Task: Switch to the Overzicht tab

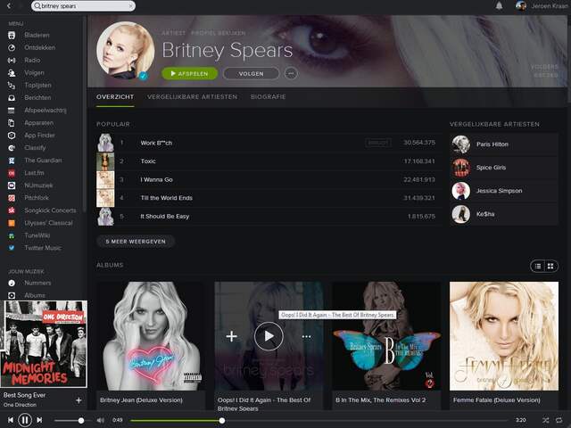Action: [x=115, y=97]
